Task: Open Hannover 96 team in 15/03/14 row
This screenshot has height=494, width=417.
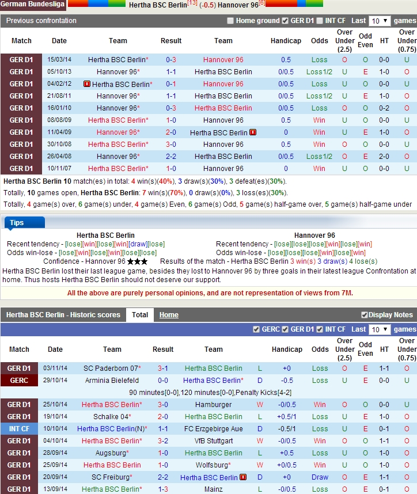Action: [223, 59]
